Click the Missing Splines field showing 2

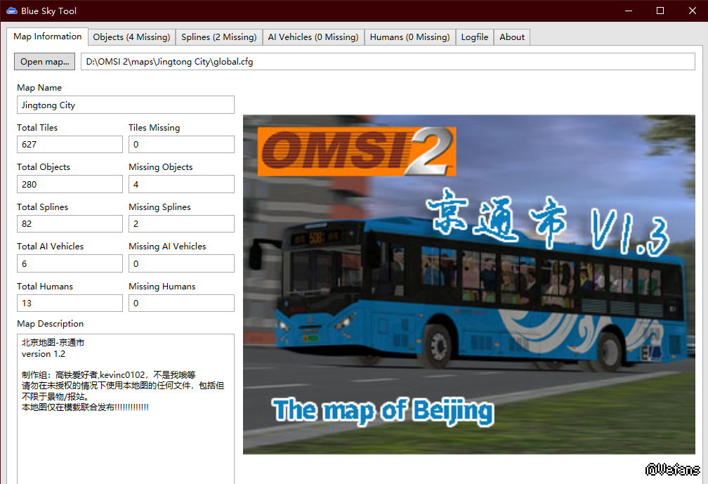coord(181,224)
